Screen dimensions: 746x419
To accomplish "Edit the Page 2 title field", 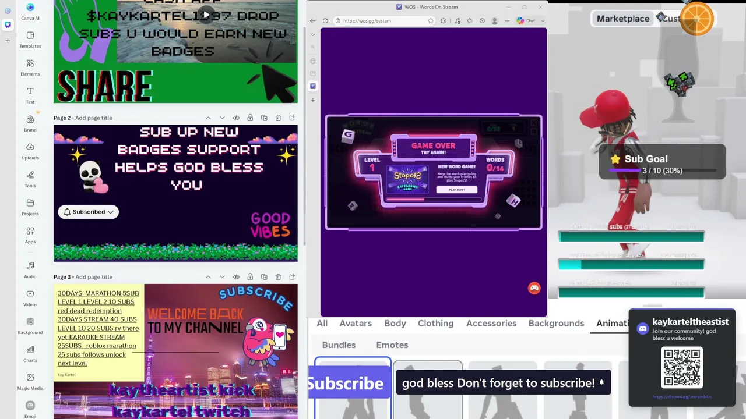I will click(93, 118).
